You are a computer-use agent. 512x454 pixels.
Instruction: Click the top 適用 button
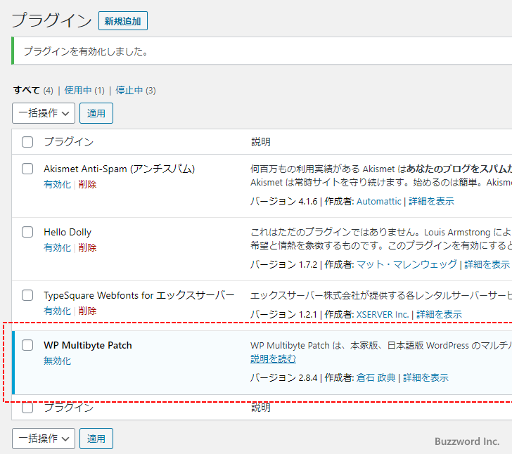(x=96, y=113)
